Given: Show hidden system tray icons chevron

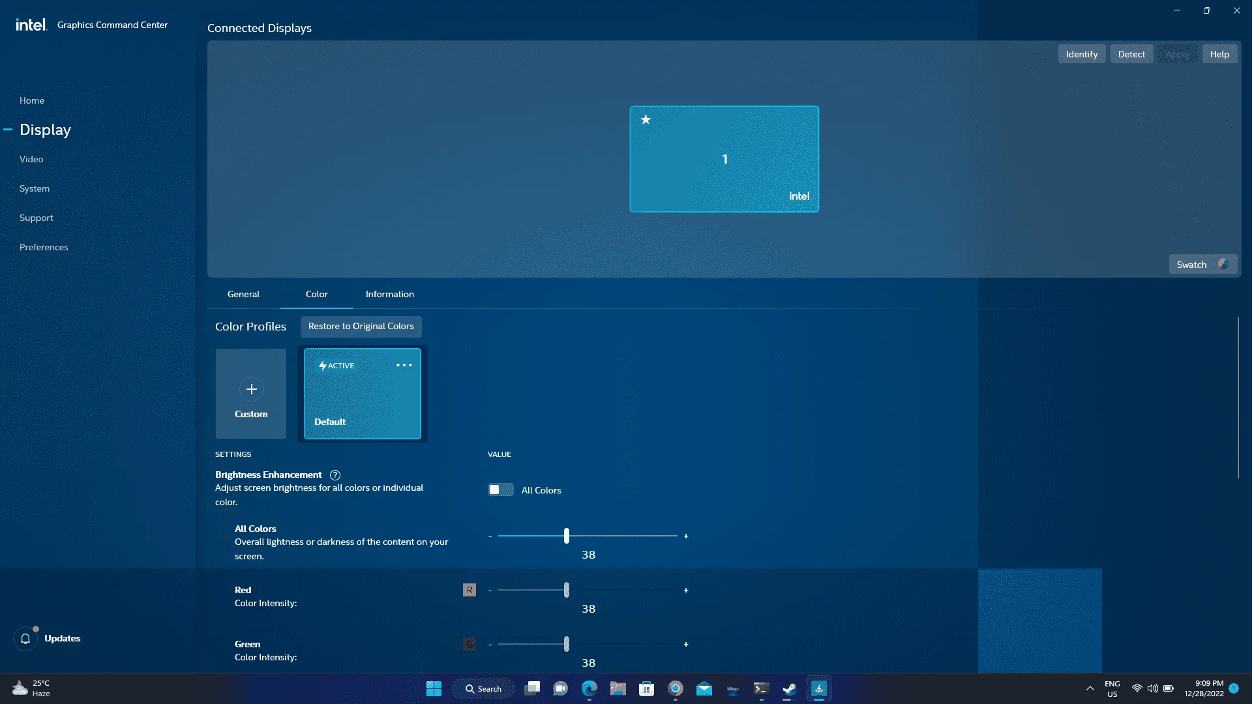Looking at the screenshot, I should pyautogui.click(x=1090, y=688).
